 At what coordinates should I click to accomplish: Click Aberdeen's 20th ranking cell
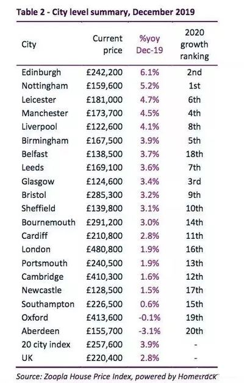[194, 331]
